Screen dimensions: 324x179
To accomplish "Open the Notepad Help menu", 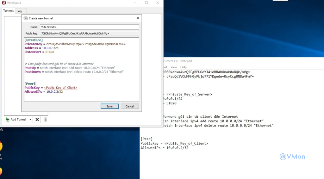I will click(x=184, y=67).
